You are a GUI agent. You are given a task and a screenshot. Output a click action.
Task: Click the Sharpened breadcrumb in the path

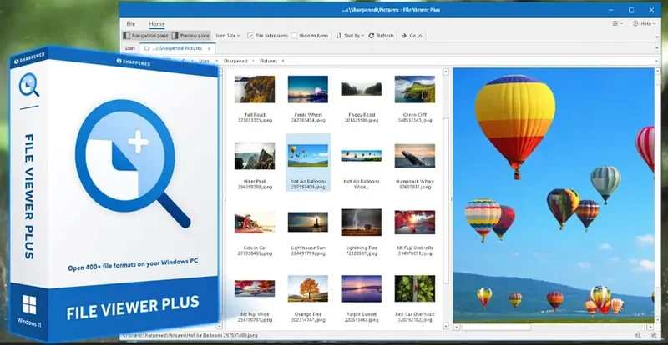pyautogui.click(x=235, y=62)
